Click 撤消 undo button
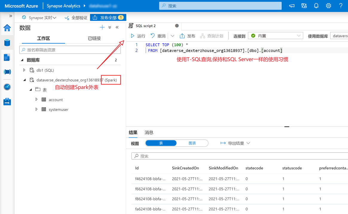 click(x=158, y=36)
